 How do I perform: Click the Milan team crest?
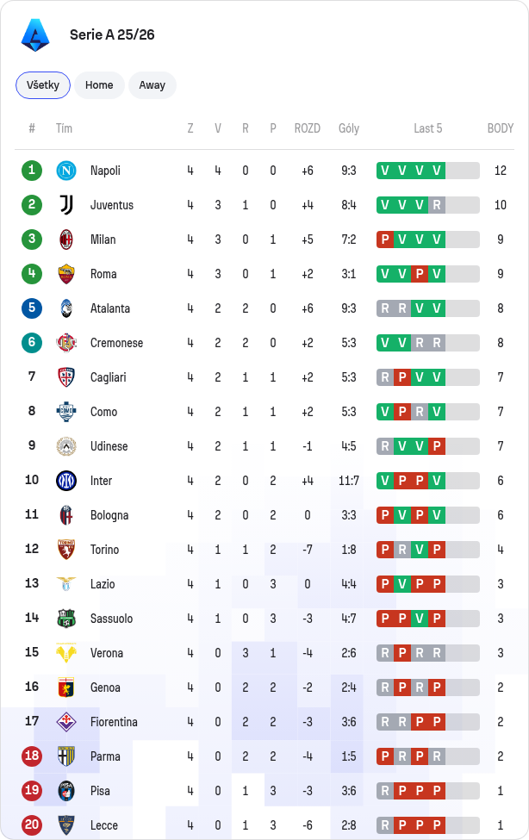coord(66,240)
